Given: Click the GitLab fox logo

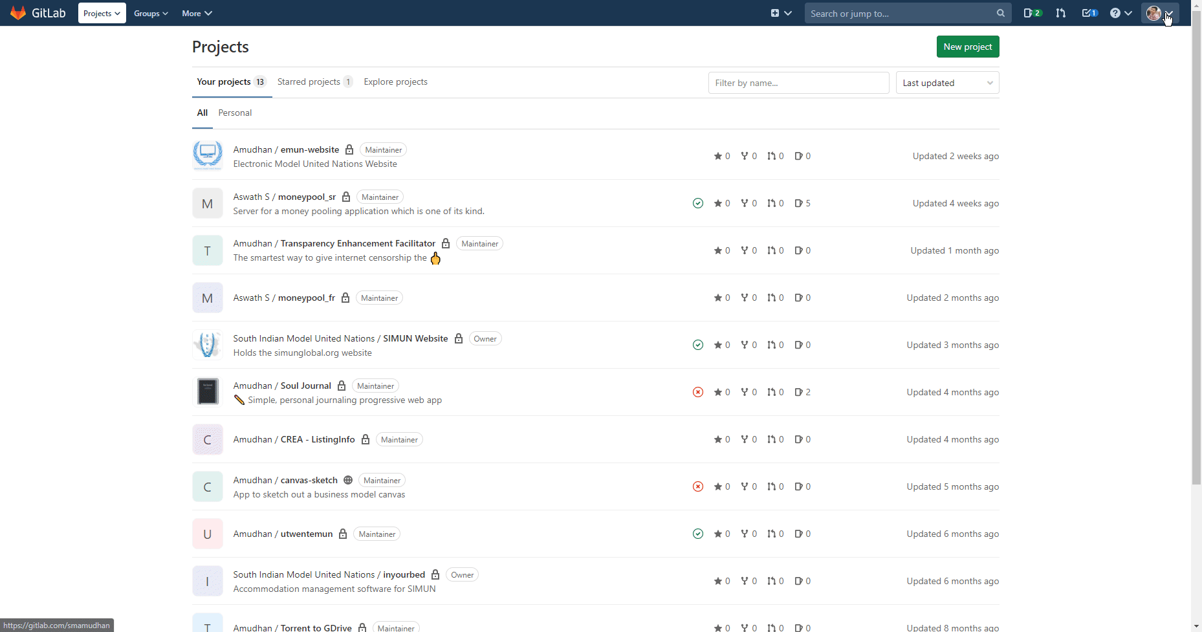Looking at the screenshot, I should (x=17, y=13).
